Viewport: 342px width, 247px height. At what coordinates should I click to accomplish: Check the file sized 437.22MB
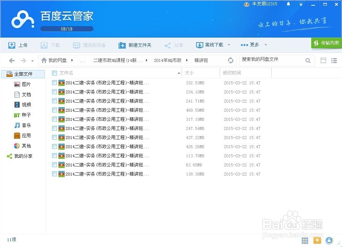54,138
